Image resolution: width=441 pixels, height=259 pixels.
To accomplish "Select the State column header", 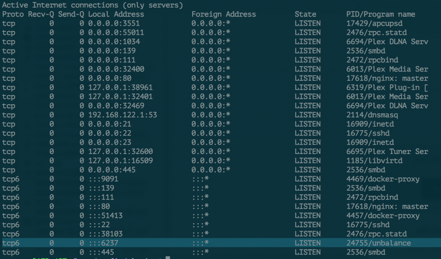I will pos(306,15).
